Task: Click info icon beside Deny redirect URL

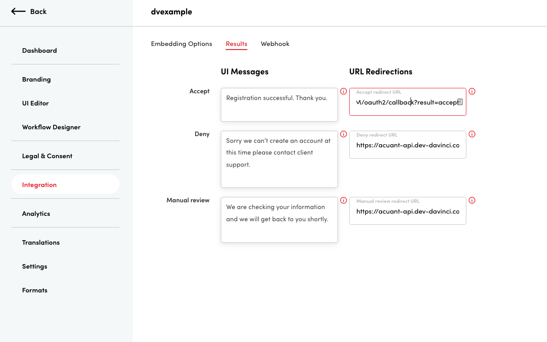Action: [472, 134]
